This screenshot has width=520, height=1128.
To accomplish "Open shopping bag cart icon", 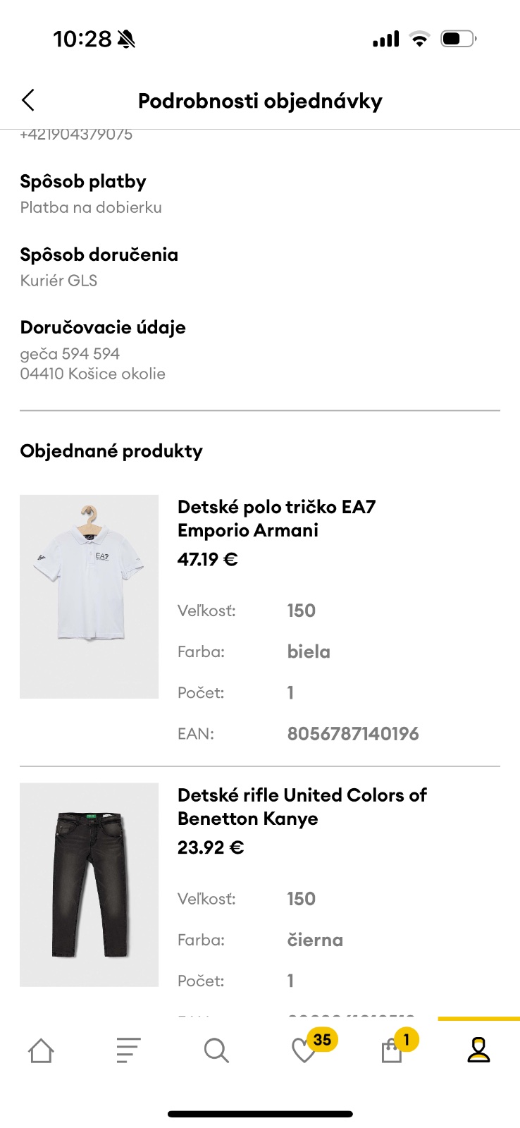I will tap(392, 1050).
